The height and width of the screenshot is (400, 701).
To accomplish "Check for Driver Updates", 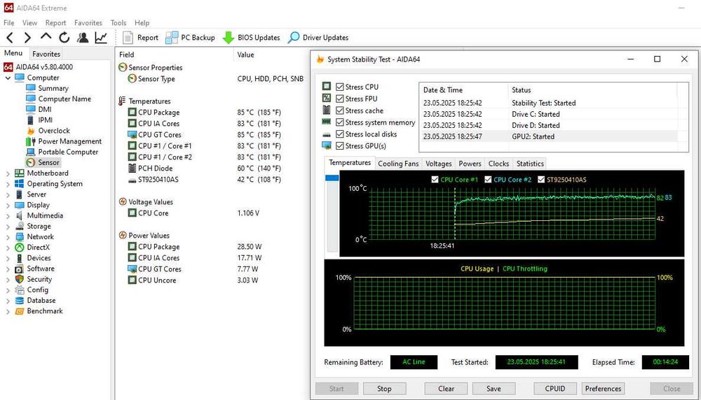I will (x=318, y=38).
